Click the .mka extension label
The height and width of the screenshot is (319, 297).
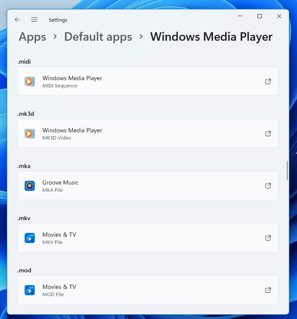coord(24,166)
